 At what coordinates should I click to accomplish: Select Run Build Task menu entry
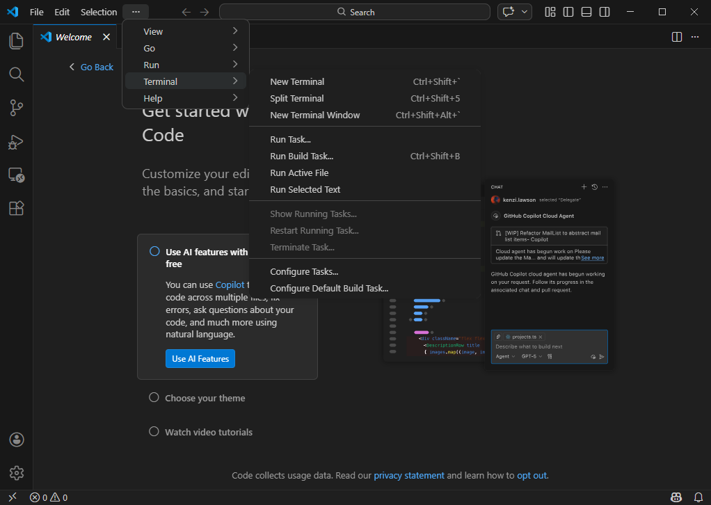point(301,157)
